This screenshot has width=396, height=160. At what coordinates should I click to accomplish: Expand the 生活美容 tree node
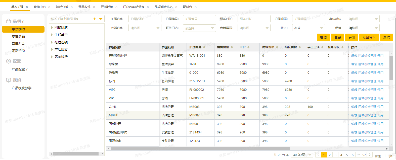coord(52,35)
